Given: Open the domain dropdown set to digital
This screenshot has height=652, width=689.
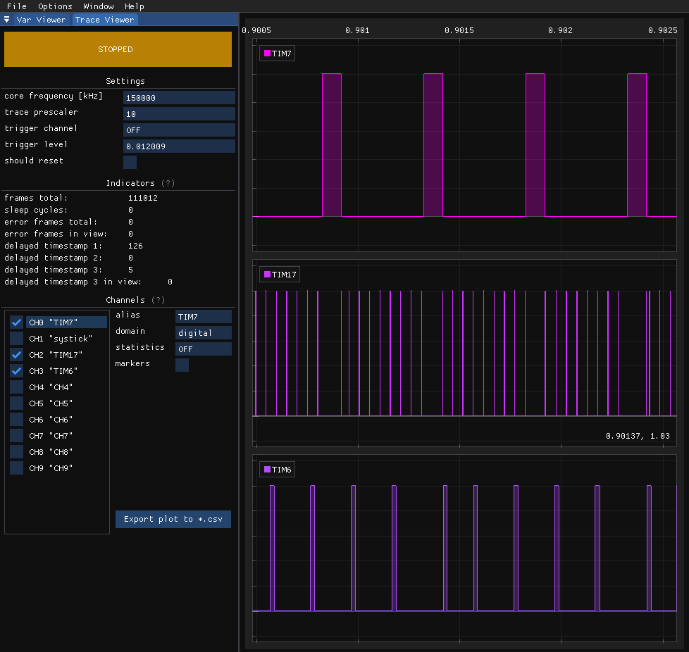Looking at the screenshot, I should point(203,333).
